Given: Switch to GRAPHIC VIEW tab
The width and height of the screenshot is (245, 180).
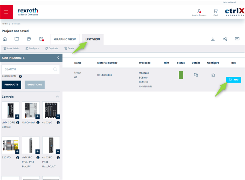Looking at the screenshot, I should [x=65, y=39].
